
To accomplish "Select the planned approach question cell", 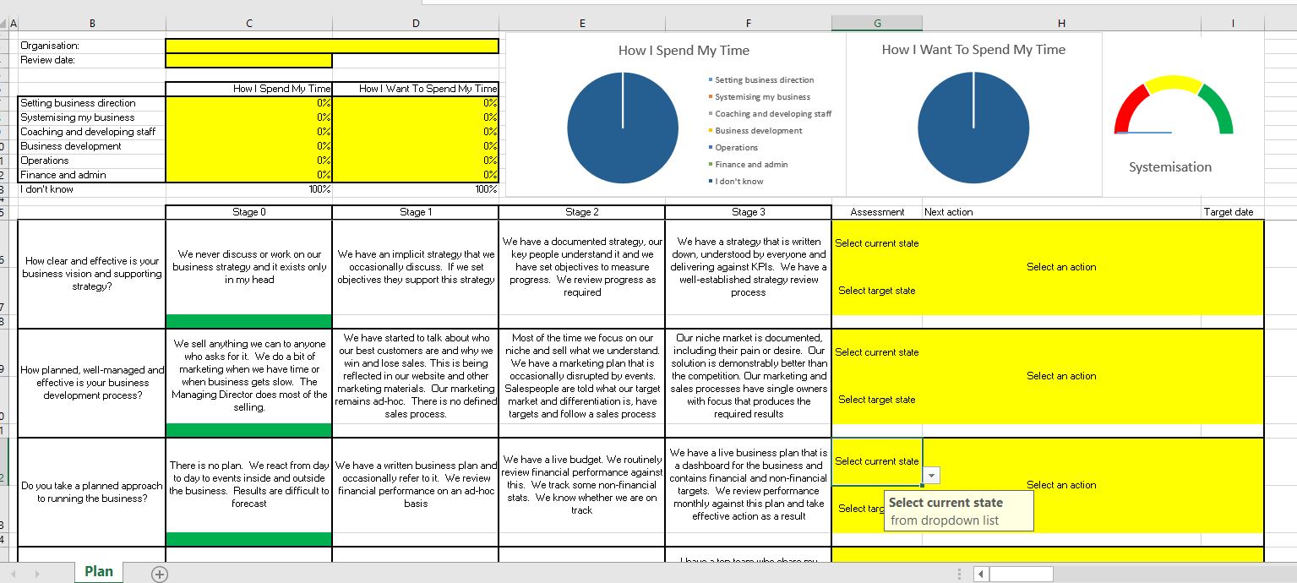I will [x=92, y=492].
